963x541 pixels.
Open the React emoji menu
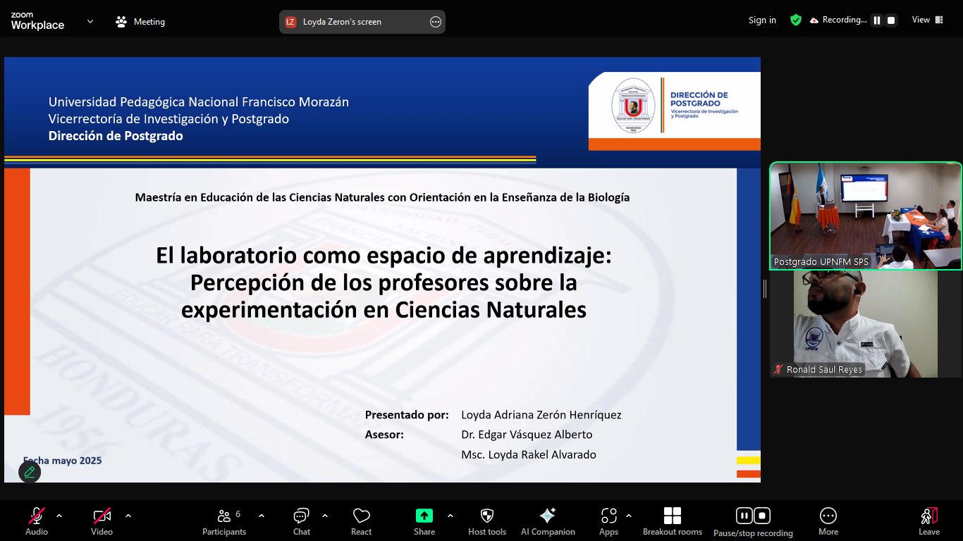(x=362, y=521)
